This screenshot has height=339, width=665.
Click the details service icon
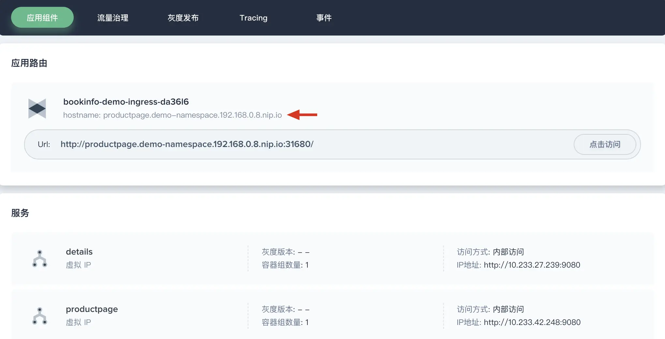coord(40,258)
